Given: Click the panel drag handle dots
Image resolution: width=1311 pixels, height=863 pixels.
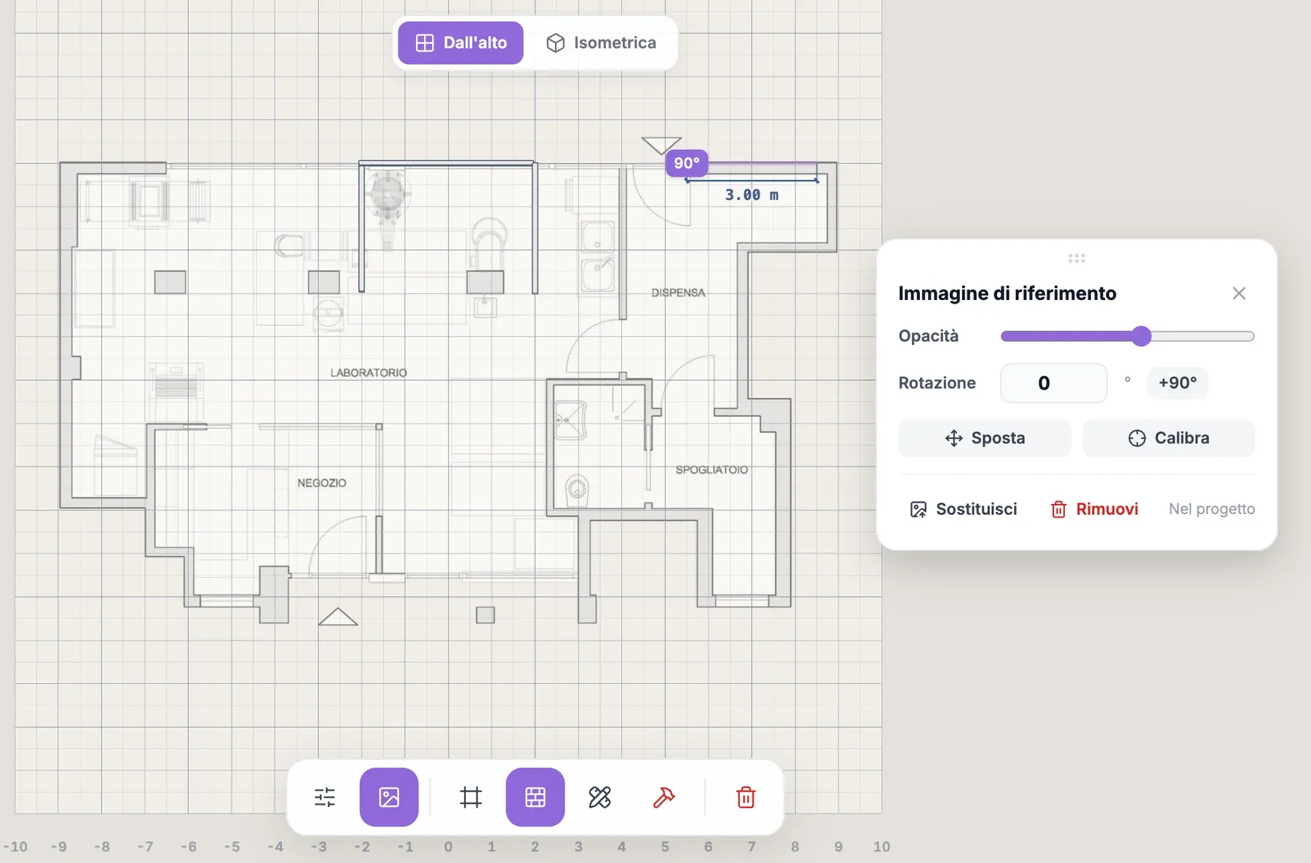Looking at the screenshot, I should point(1076,259).
